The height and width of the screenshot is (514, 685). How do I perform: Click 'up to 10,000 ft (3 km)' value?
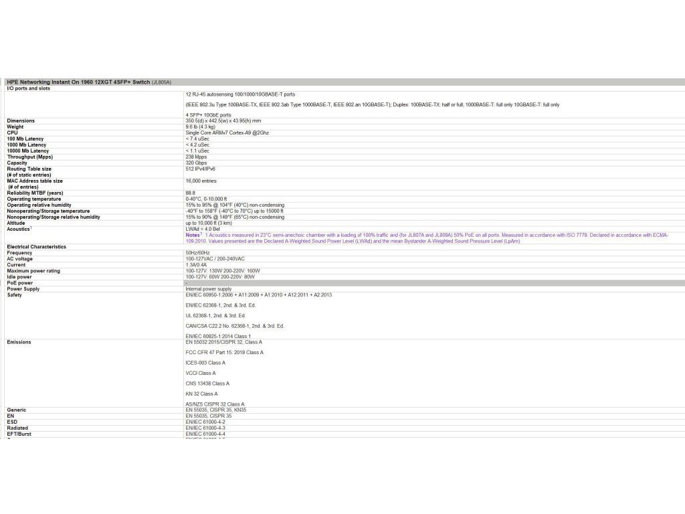tap(209, 224)
